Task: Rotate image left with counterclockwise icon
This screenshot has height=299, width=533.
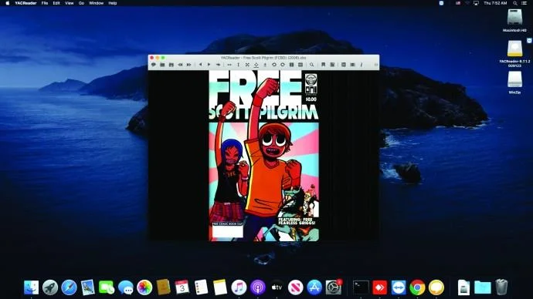Action: click(x=273, y=65)
